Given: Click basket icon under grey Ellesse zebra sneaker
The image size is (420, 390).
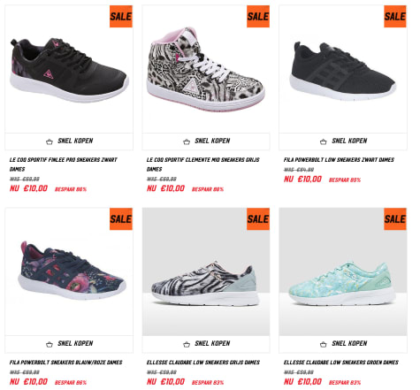Looking at the screenshot, I should point(187,344).
